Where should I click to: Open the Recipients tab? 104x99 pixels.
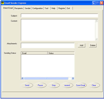(x=19, y=8)
